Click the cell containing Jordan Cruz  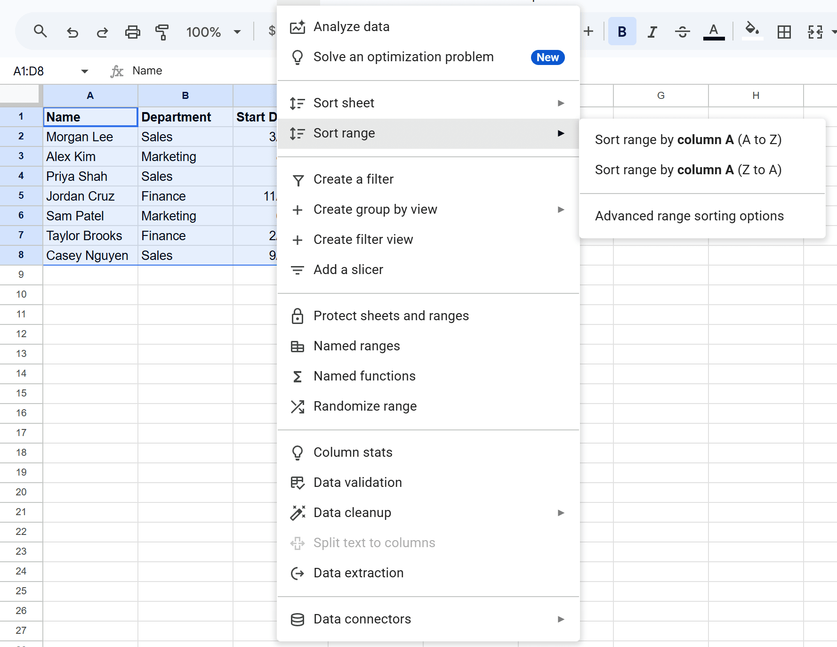90,196
